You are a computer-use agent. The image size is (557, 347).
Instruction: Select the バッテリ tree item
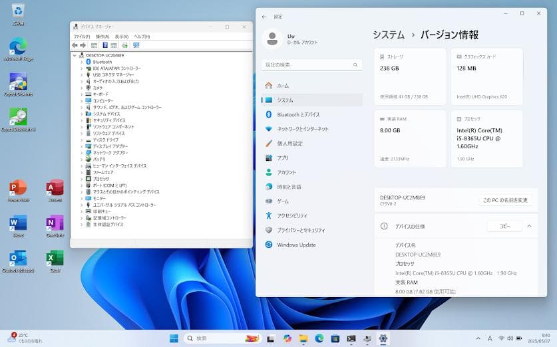99,160
